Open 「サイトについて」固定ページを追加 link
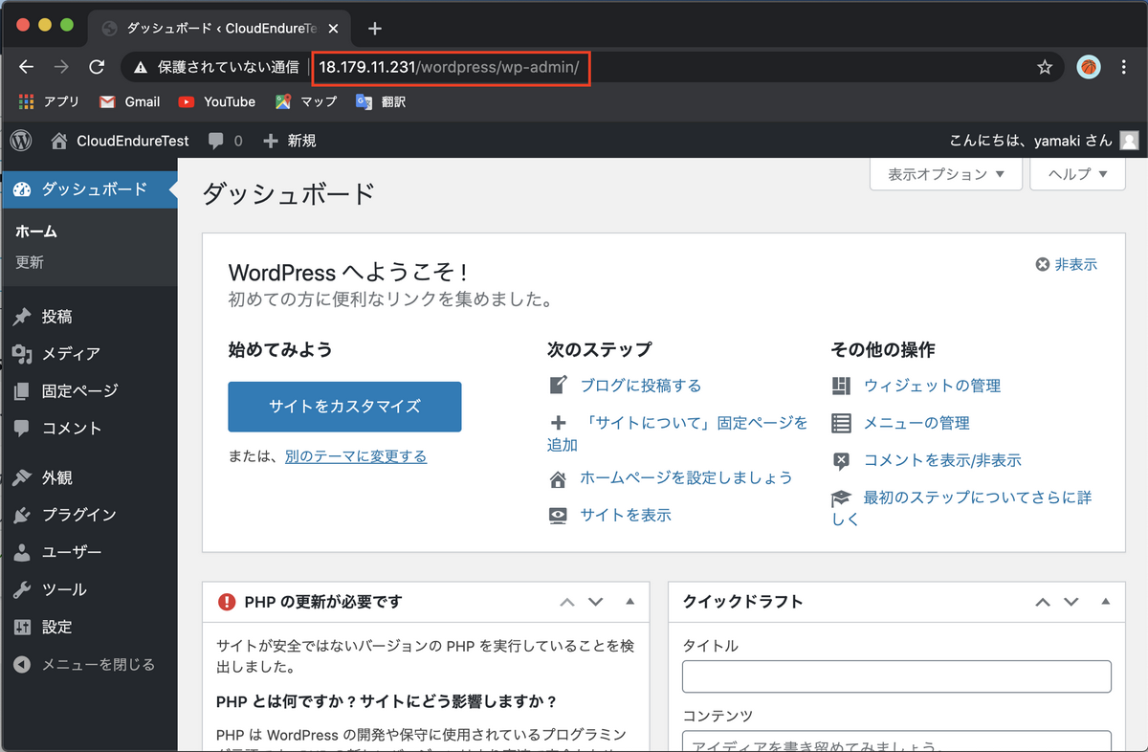Image resolution: width=1148 pixels, height=752 pixels. pos(677,433)
